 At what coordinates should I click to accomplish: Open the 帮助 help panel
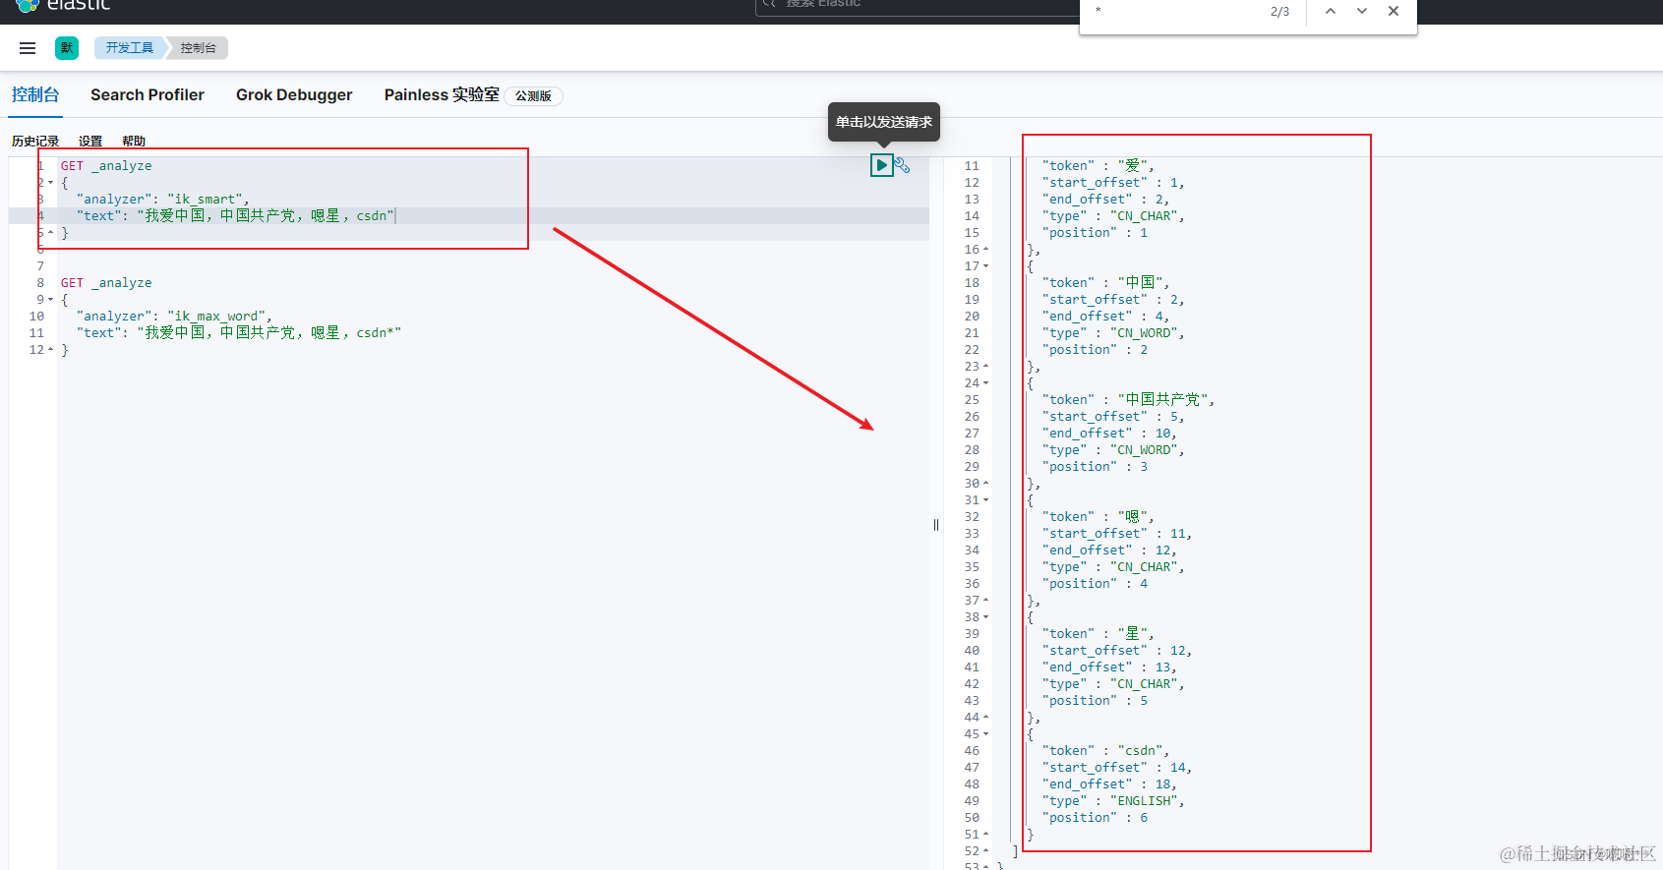[134, 142]
